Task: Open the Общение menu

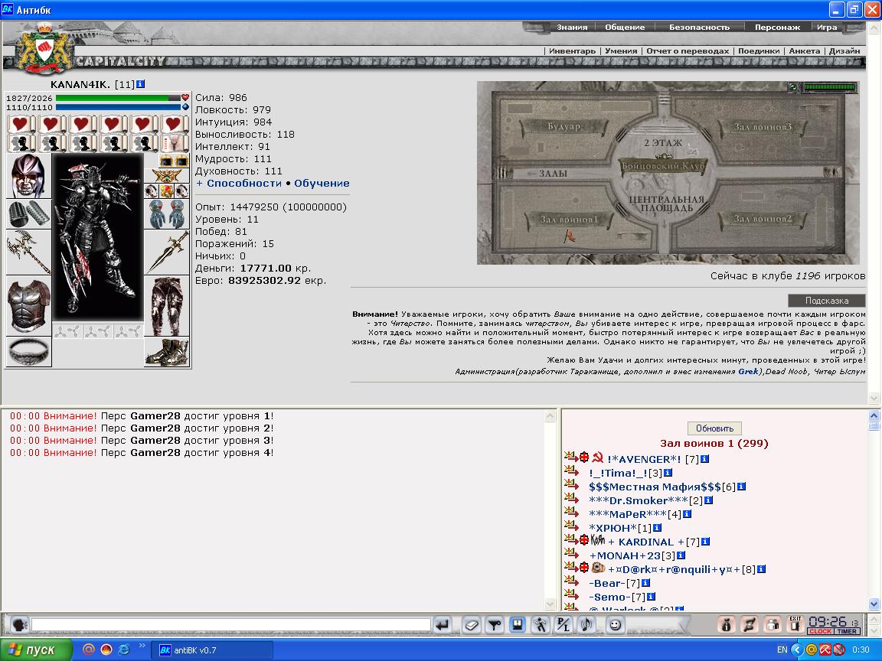Action: coord(625,27)
